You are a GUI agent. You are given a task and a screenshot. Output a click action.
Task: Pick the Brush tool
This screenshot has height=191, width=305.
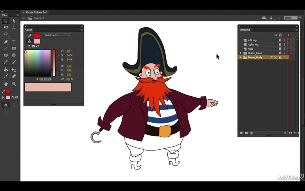[14, 62]
